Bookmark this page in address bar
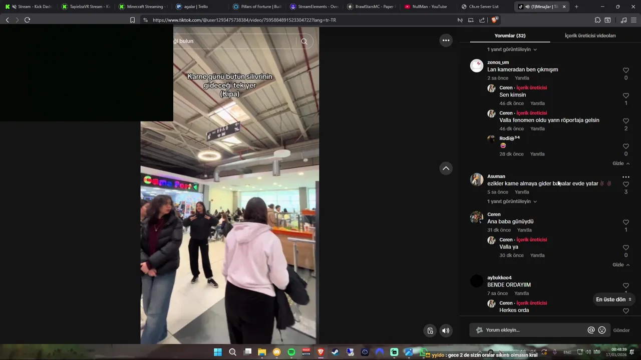 (x=132, y=20)
